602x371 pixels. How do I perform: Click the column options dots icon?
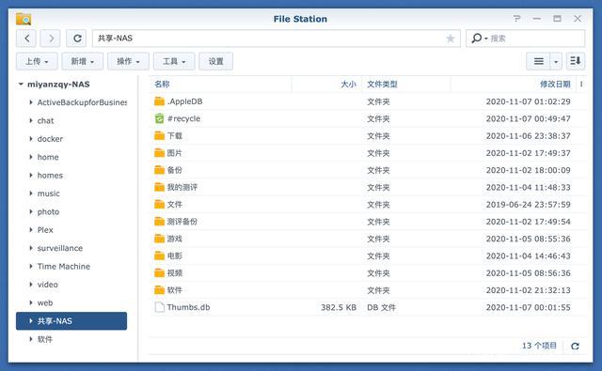(x=581, y=84)
